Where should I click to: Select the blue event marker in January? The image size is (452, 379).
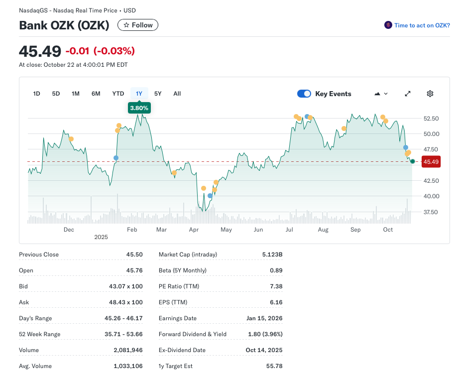point(116,158)
